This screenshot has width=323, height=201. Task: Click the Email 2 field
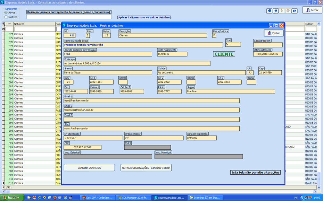tap(151, 110)
